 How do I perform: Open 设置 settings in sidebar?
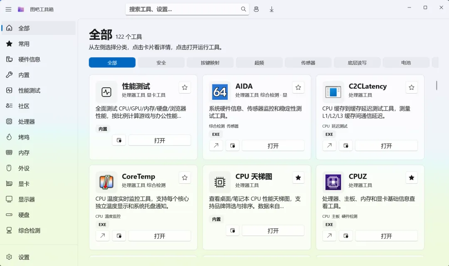(39, 257)
